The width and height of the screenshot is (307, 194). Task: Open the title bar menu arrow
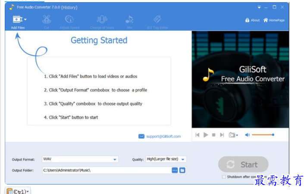pos(259,7)
